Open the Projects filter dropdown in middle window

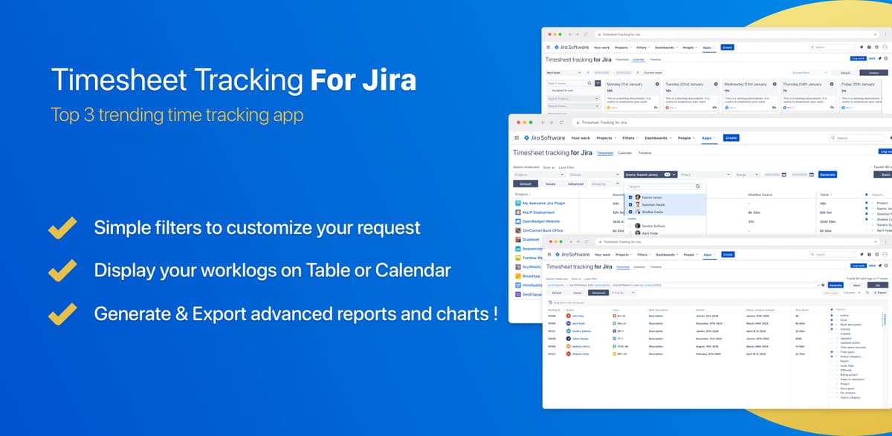(539, 175)
